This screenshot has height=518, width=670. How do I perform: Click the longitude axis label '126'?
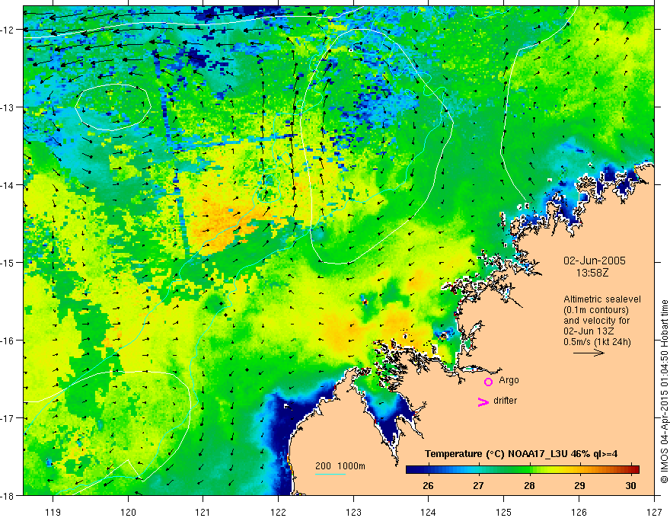pos(579,512)
